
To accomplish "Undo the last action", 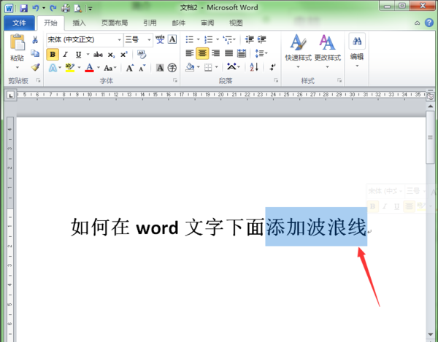I will [36, 8].
